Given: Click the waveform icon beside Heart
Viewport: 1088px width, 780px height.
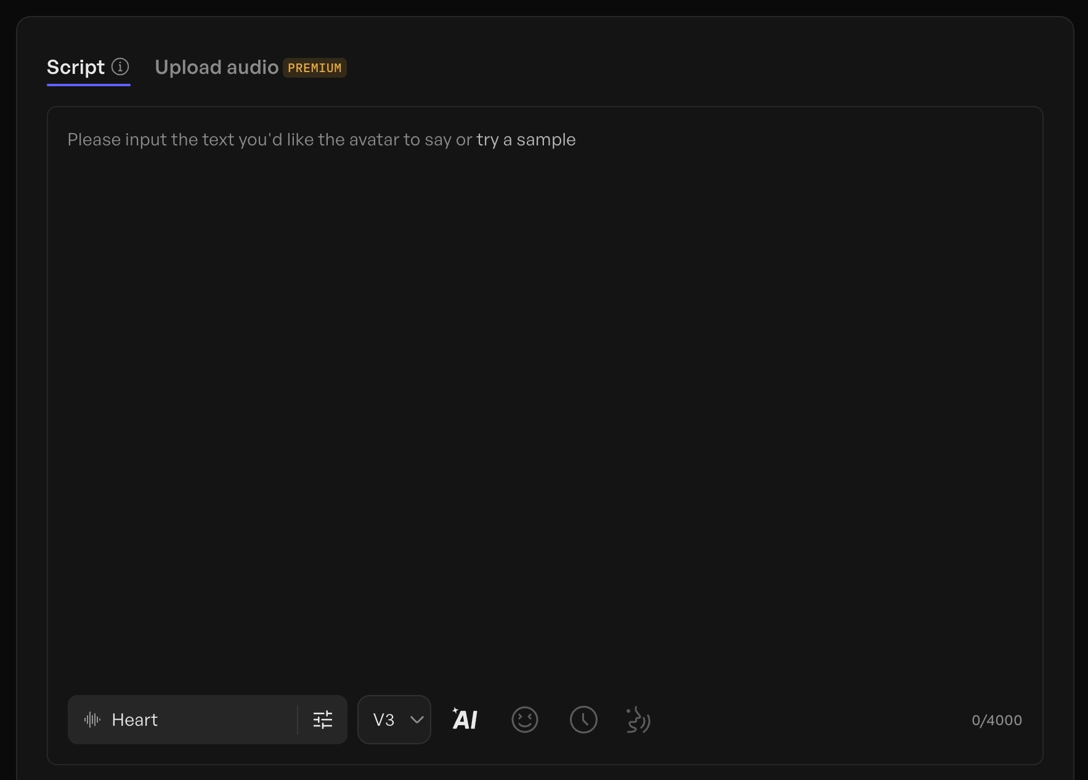Looking at the screenshot, I should coord(92,720).
